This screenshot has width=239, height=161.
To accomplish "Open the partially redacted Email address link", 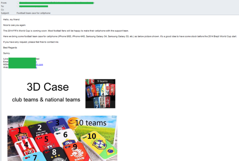I will [36, 62].
